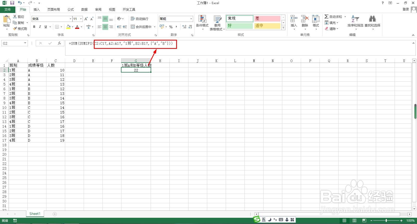Image resolution: width=417 pixels, height=224 pixels.
Task: Collapse the ribbon with the arrow
Action: point(413,35)
